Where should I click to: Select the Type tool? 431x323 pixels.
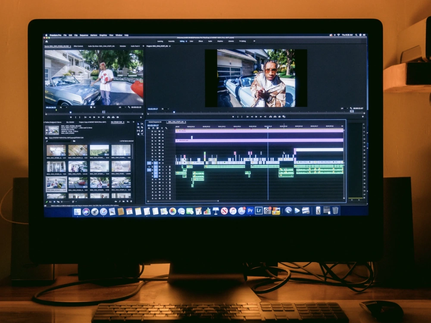[142, 134]
